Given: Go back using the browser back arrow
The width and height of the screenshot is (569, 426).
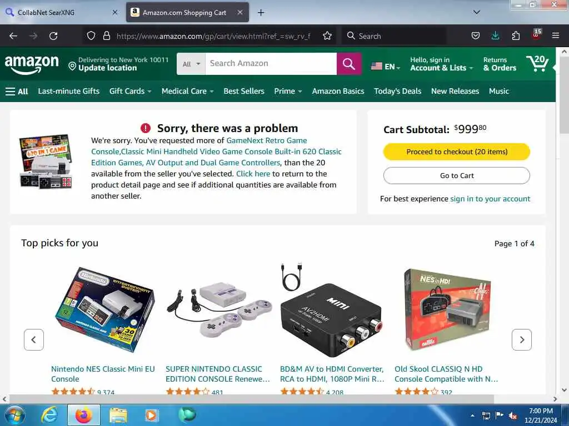Looking at the screenshot, I should [x=13, y=36].
